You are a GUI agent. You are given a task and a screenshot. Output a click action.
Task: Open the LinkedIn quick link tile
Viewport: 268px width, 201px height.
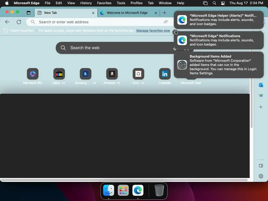coord(165,74)
